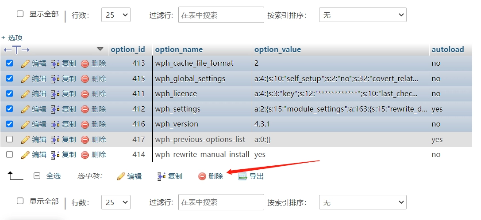This screenshot has height=220, width=481.
Task: Uncheck the wph_settings row checkbox
Action: [x=10, y=109]
